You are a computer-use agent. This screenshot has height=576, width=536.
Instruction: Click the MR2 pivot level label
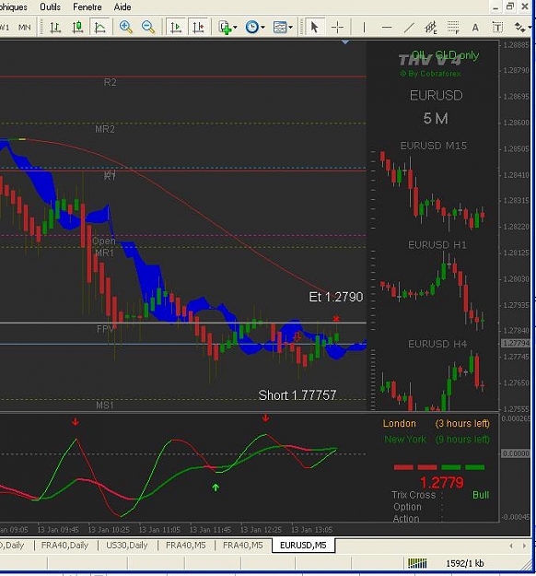[105, 129]
